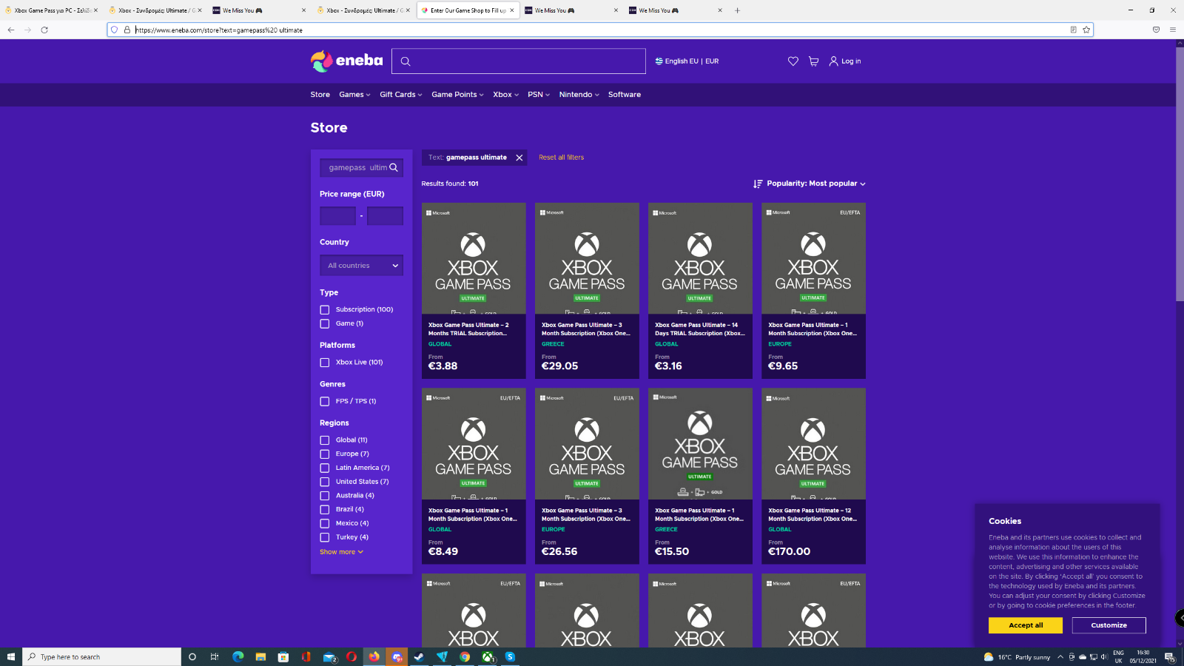Click the header search magnifier icon
The height and width of the screenshot is (666, 1184).
[x=406, y=61]
